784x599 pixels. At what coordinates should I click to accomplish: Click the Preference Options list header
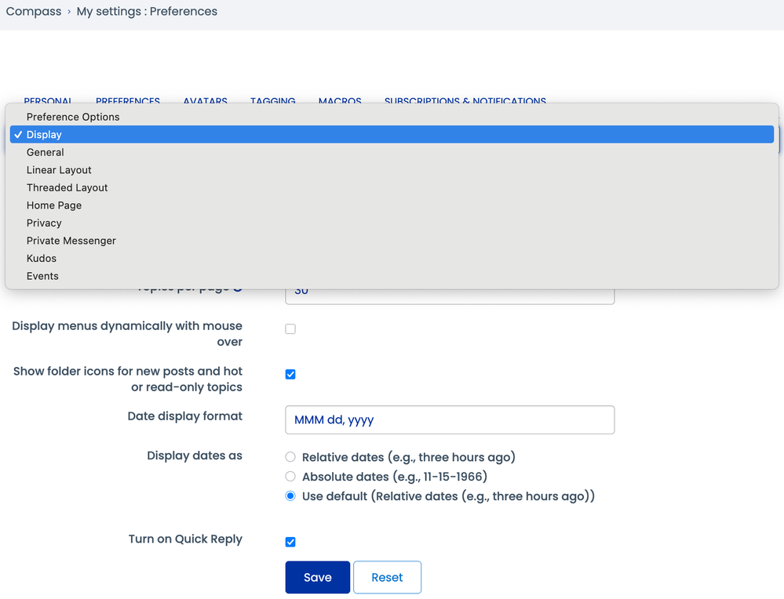(73, 117)
